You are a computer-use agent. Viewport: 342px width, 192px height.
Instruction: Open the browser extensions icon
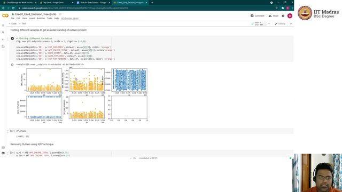tap(283, 8)
